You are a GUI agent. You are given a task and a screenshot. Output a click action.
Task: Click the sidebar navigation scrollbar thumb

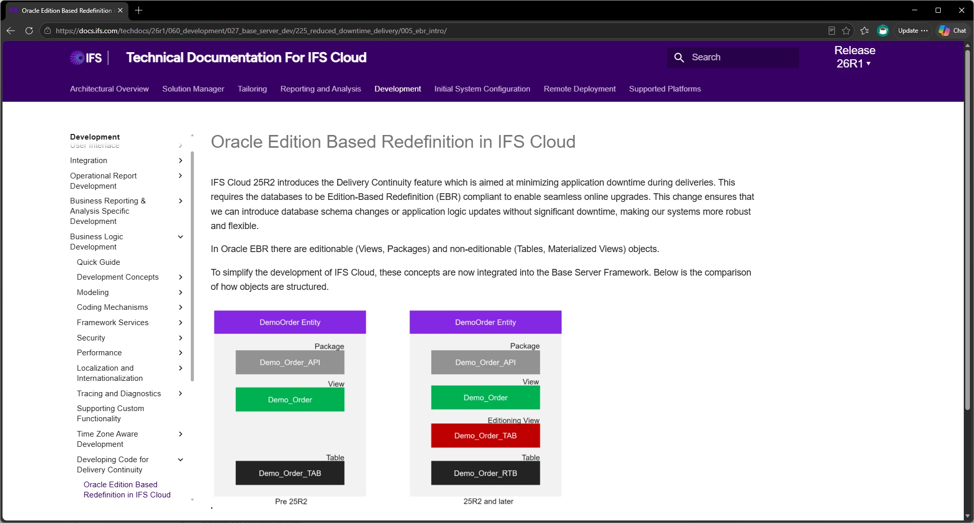[x=192, y=266]
